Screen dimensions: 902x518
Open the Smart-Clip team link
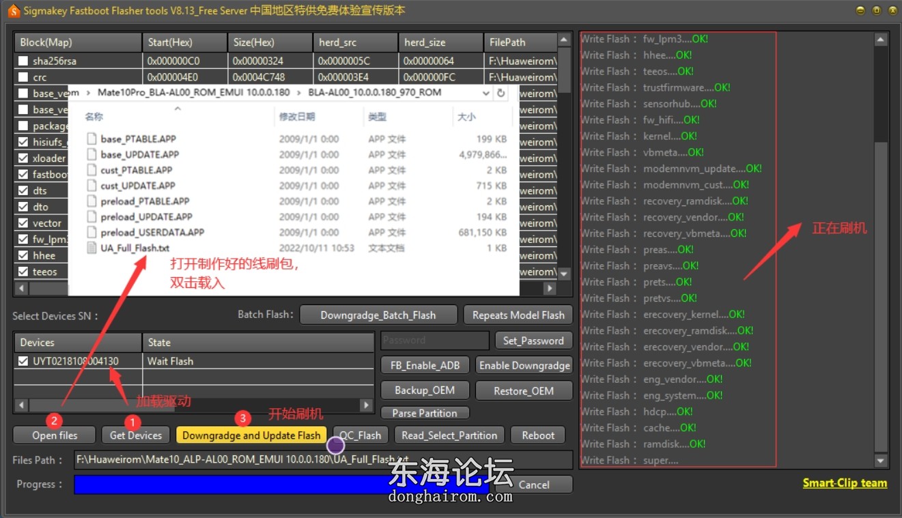click(x=845, y=483)
